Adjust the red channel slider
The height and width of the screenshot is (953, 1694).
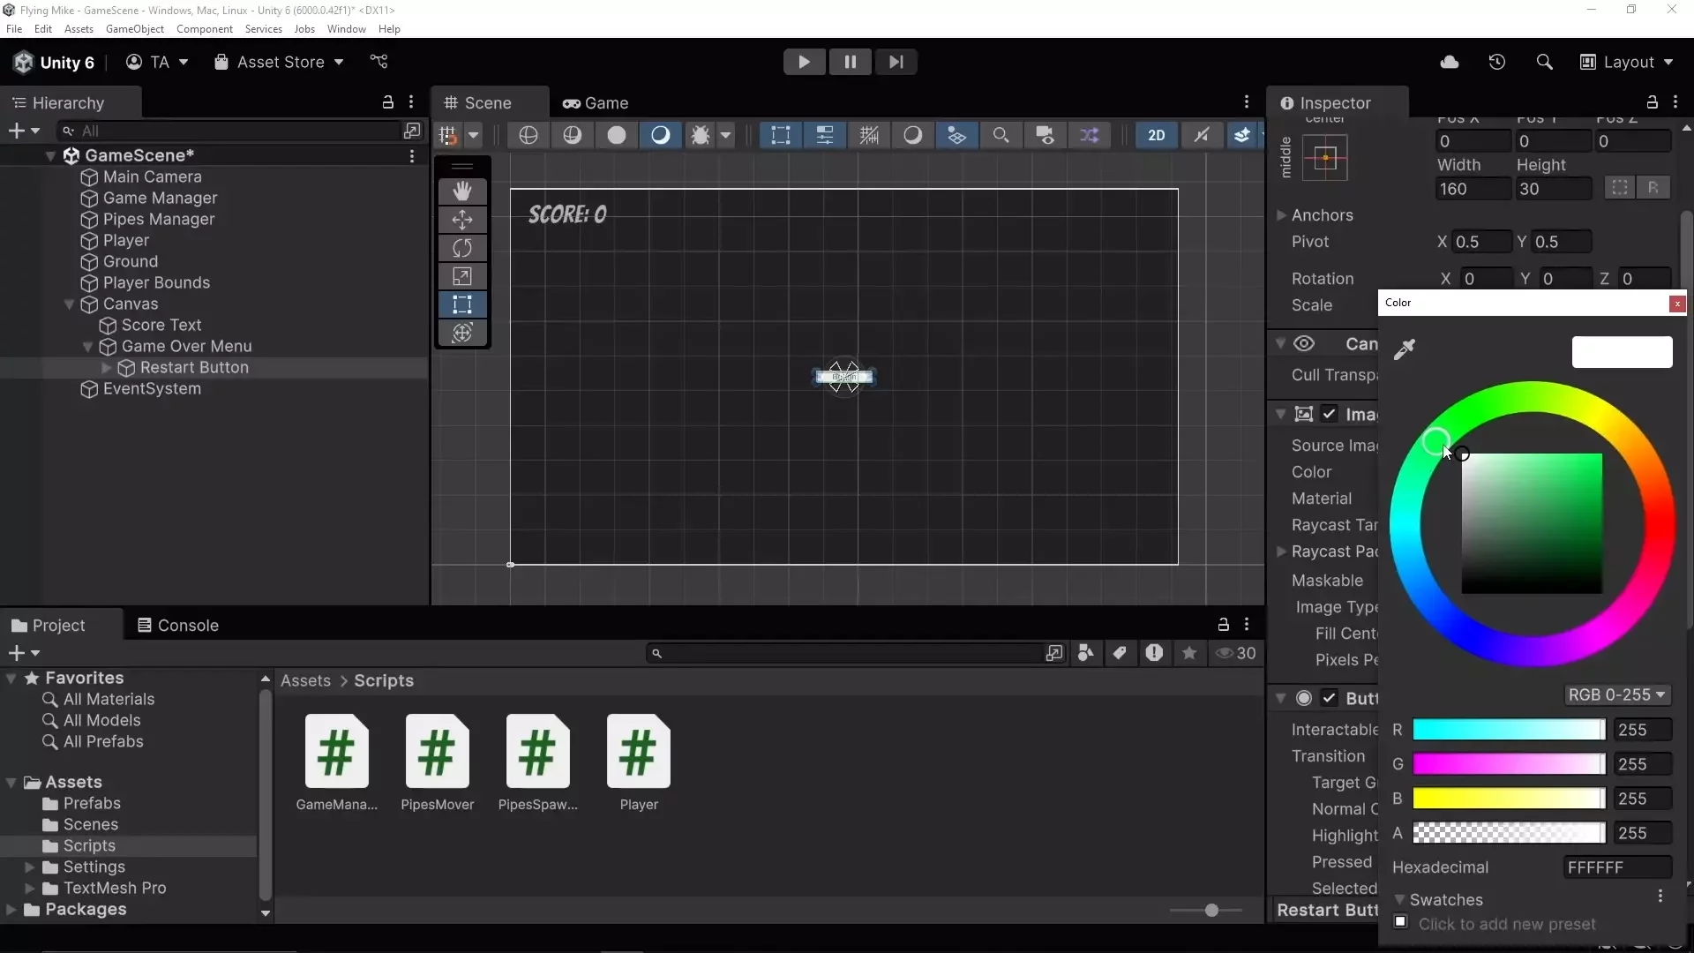[1509, 730]
